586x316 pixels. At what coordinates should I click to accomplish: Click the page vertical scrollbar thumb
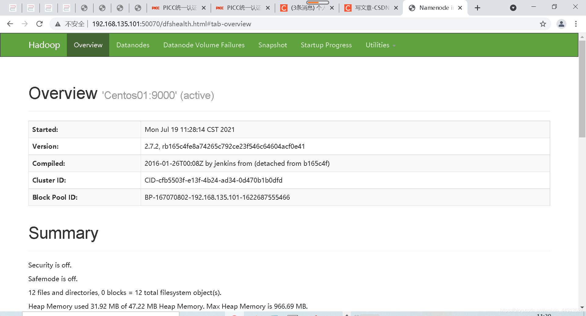(x=582, y=89)
